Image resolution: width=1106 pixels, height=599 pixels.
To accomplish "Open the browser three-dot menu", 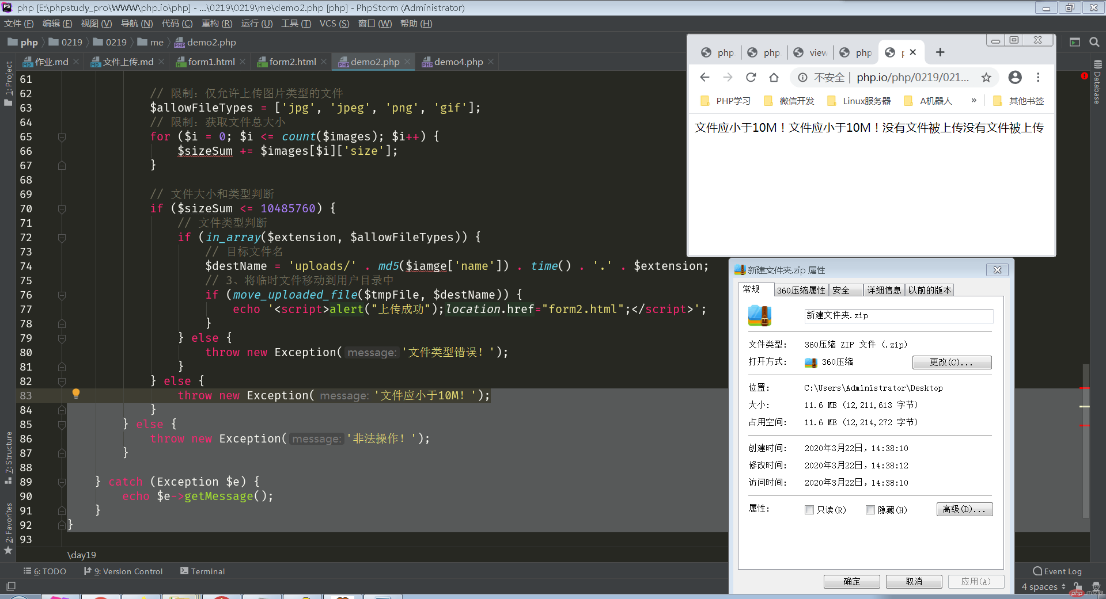I will [1038, 77].
